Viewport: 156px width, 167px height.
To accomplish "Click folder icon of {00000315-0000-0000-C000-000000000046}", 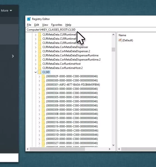I will [x=43, y=118].
